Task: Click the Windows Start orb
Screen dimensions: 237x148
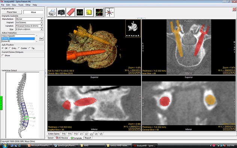Action: 4,146
